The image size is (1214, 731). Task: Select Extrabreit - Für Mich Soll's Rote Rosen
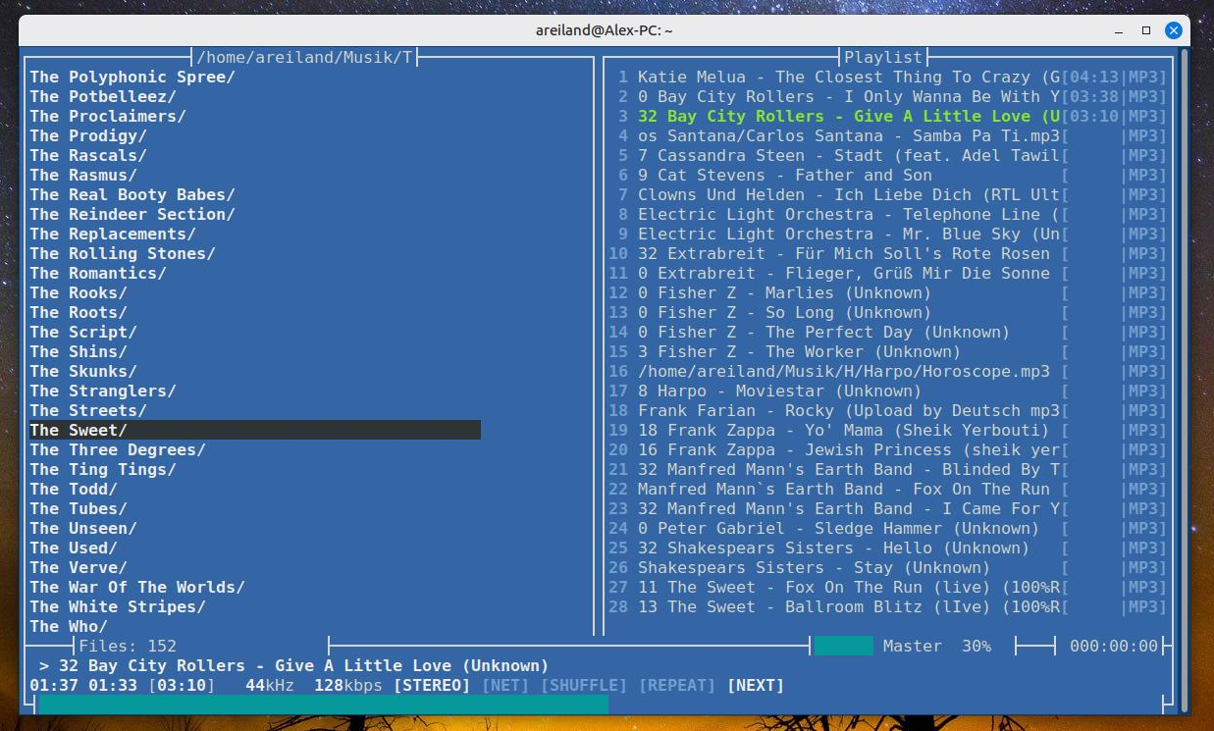click(888, 253)
